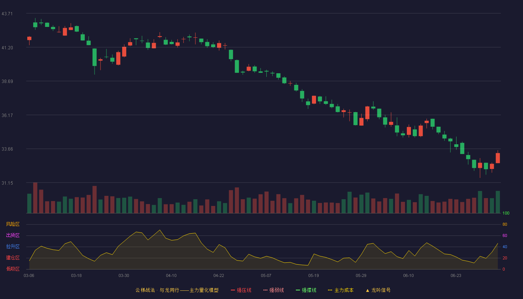The image size is (523, 299).
Task: Select the 风险区 zone label
Action: pos(13,224)
